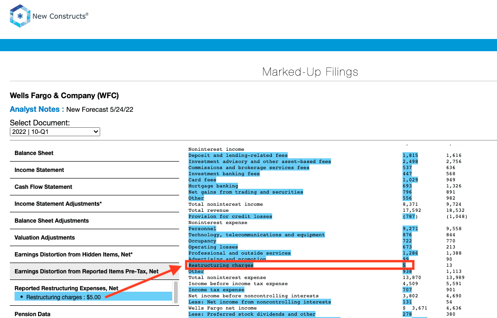Select the Restructuring charges : $5.00 item
The width and height of the screenshot is (497, 318).
point(93,297)
